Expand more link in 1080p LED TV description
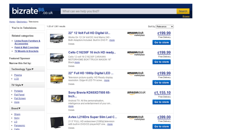This screenshot has width=239, height=130. pos(107,81)
